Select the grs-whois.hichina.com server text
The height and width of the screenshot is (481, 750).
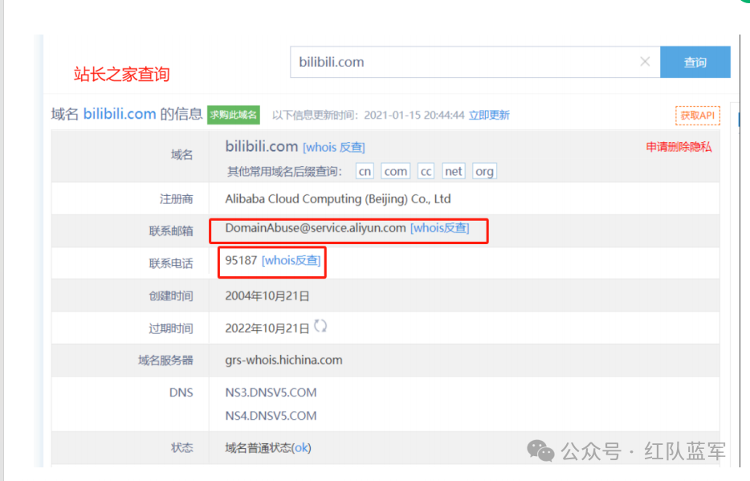click(x=283, y=360)
